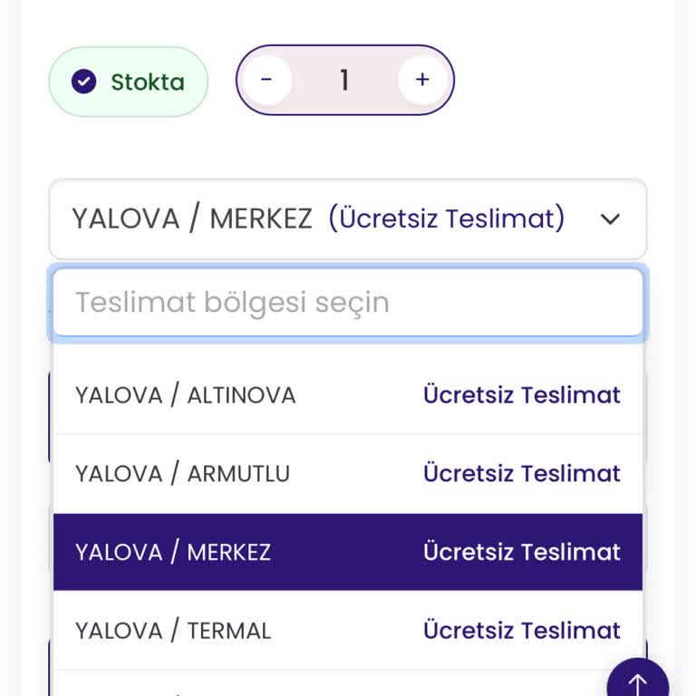Select YALOVA / ALTINOVA from the list
Viewport: 696px width, 696px height.
186,395
